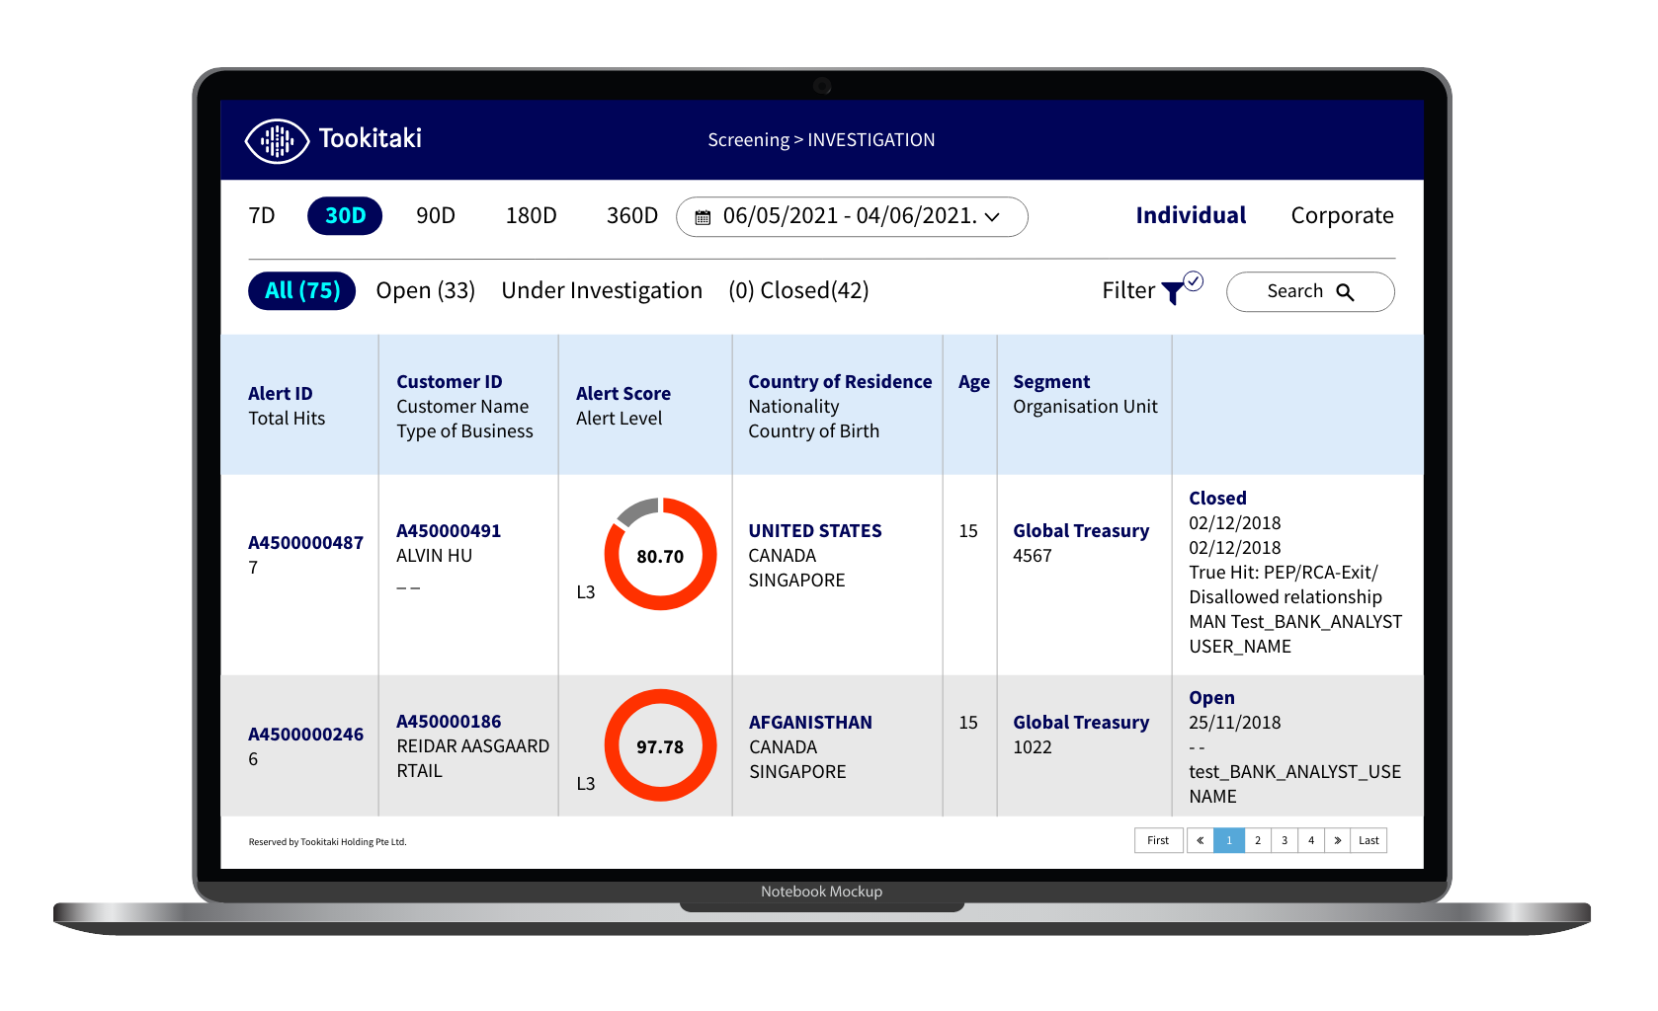1658x1011 pixels.
Task: Go to First page
Action: (1158, 840)
